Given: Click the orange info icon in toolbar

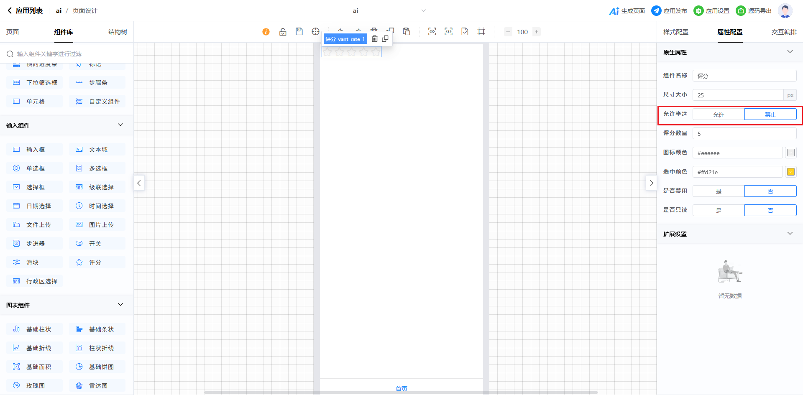Looking at the screenshot, I should tap(266, 32).
